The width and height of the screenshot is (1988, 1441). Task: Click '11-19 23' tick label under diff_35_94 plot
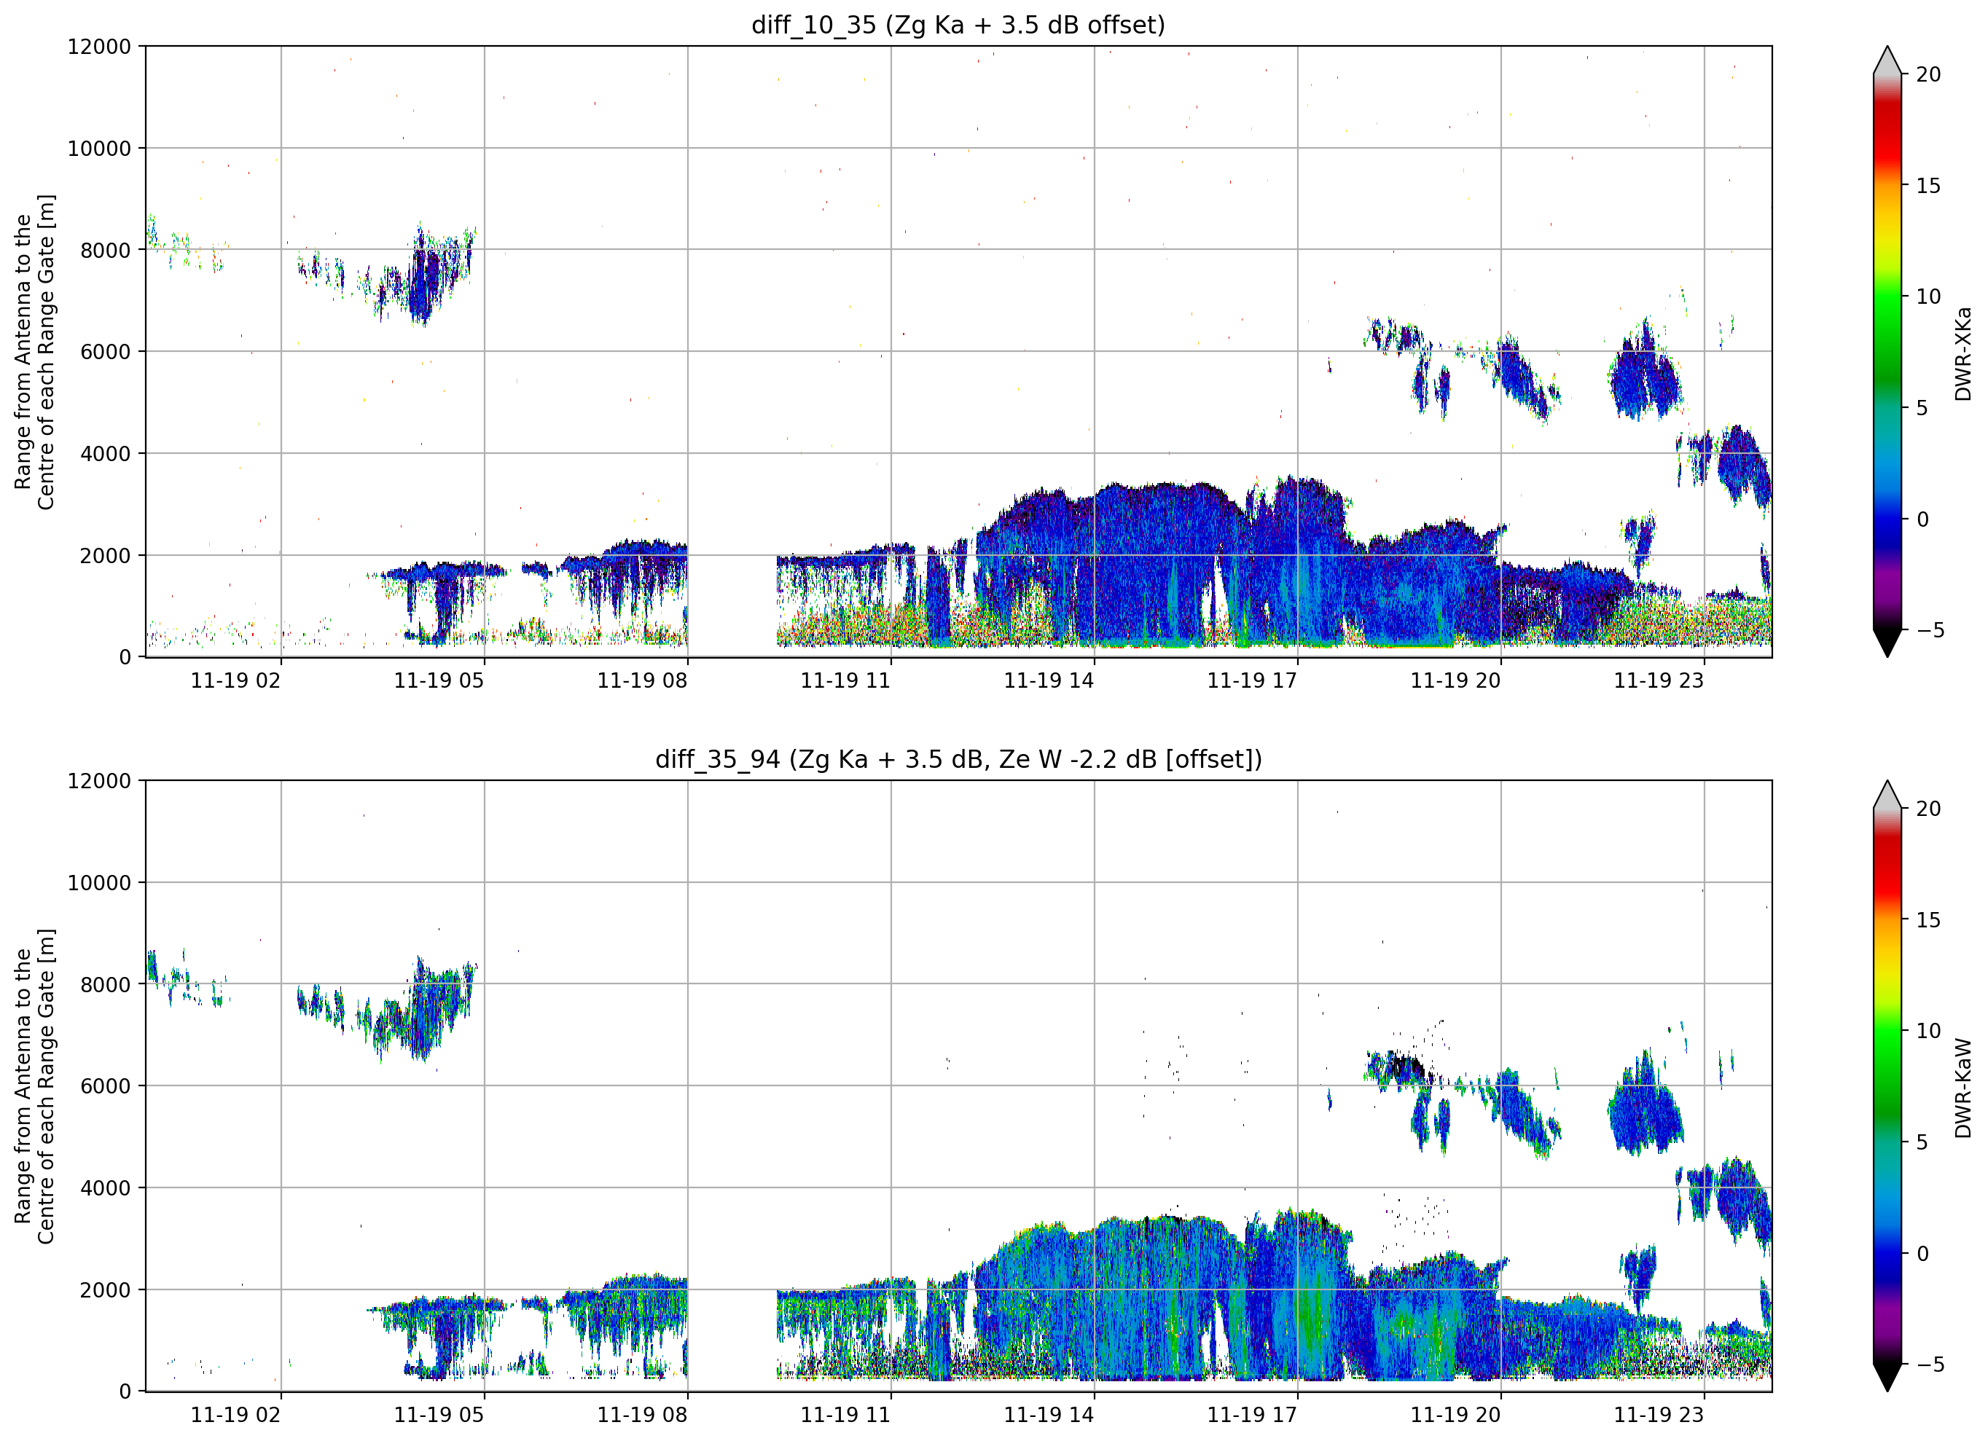pyautogui.click(x=1659, y=1415)
